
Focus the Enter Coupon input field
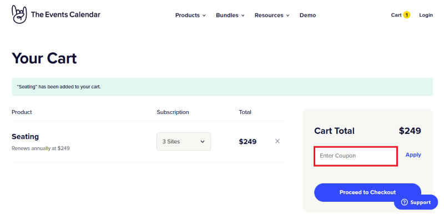pyautogui.click(x=356, y=156)
